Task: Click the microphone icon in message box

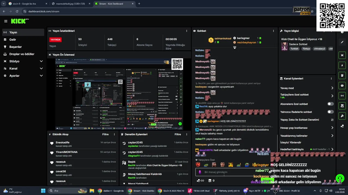Action: click(200, 172)
